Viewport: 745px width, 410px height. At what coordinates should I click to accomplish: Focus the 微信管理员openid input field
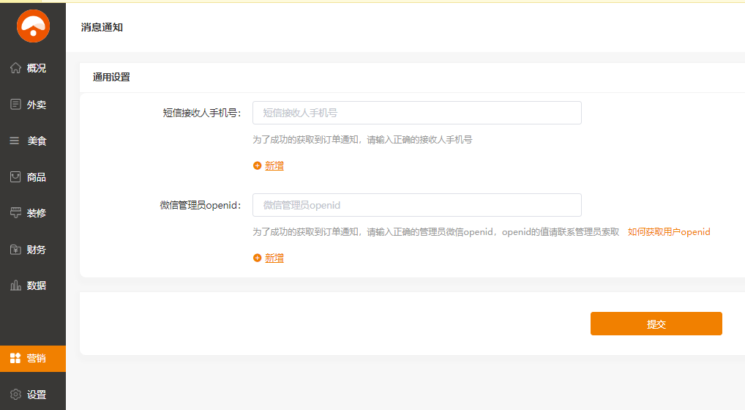416,205
